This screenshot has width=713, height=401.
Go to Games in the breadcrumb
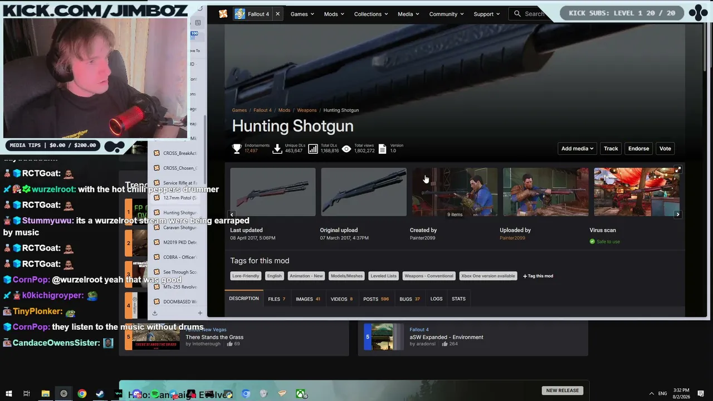(240, 110)
